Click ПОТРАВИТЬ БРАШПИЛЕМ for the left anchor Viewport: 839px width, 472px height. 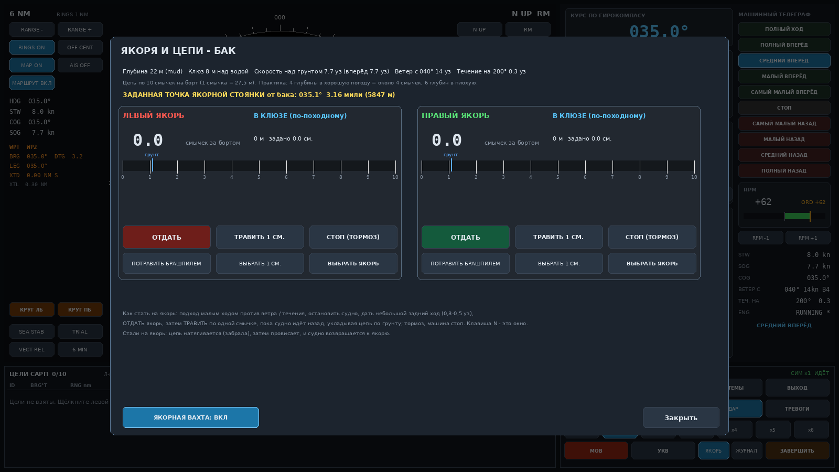[x=167, y=263]
